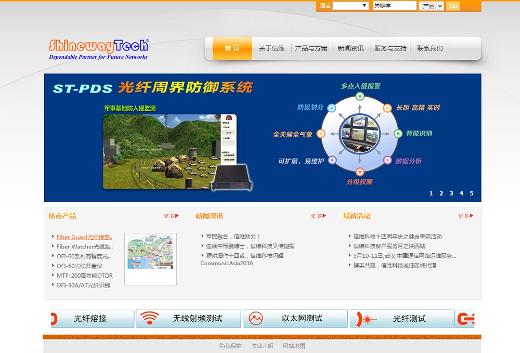Open the 隐私保护 footer link
This screenshot has width=520, height=353.
[x=230, y=346]
